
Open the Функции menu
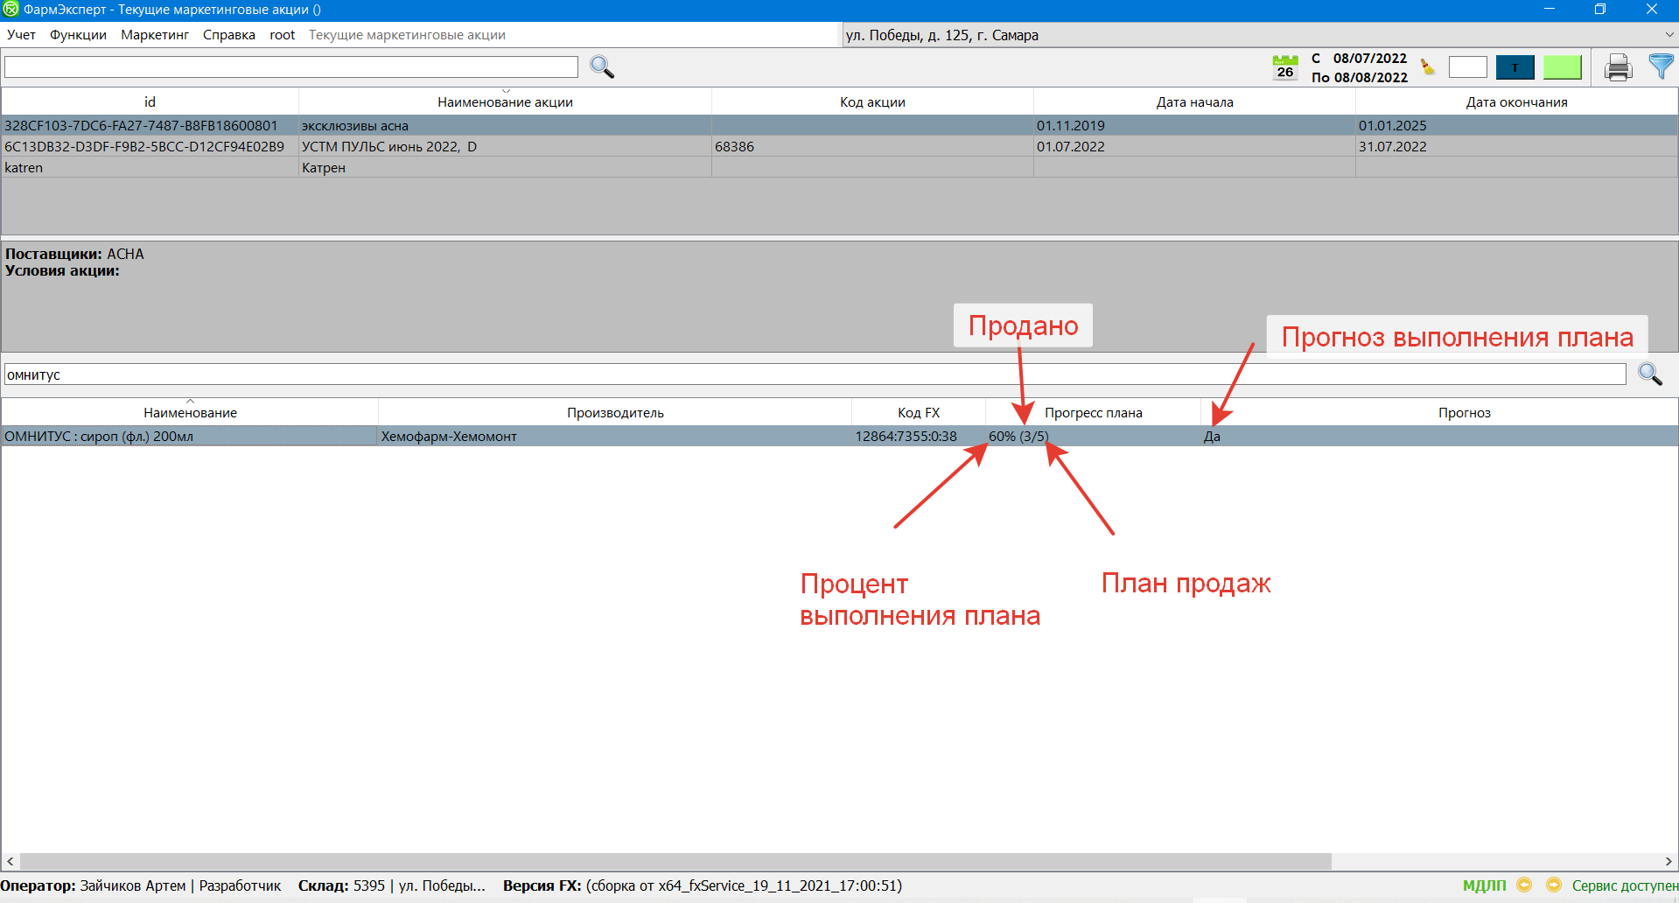pos(78,35)
